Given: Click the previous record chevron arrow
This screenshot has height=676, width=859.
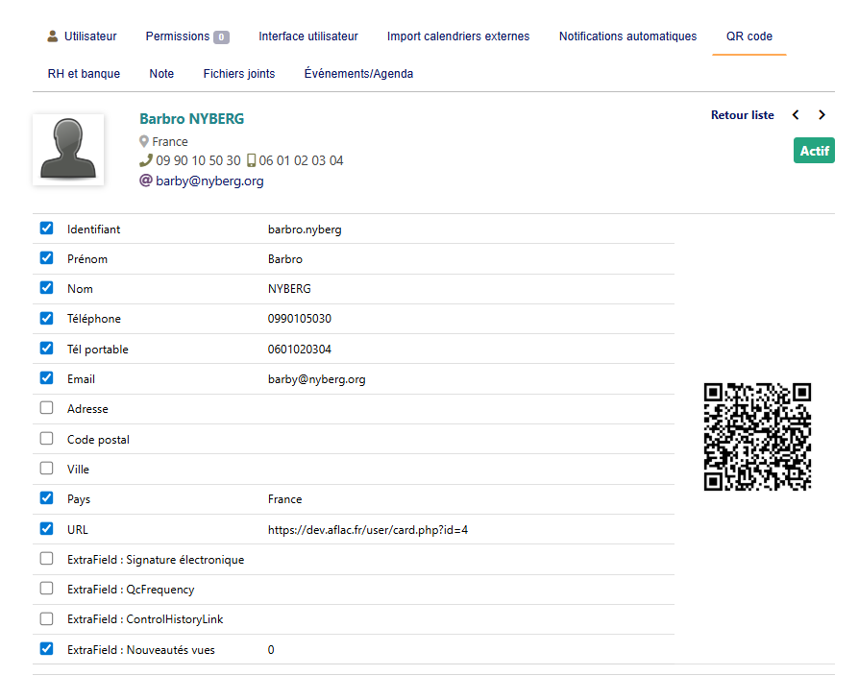Looking at the screenshot, I should point(796,114).
